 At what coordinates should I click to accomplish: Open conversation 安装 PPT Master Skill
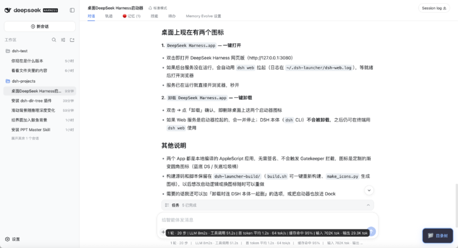(x=39, y=129)
